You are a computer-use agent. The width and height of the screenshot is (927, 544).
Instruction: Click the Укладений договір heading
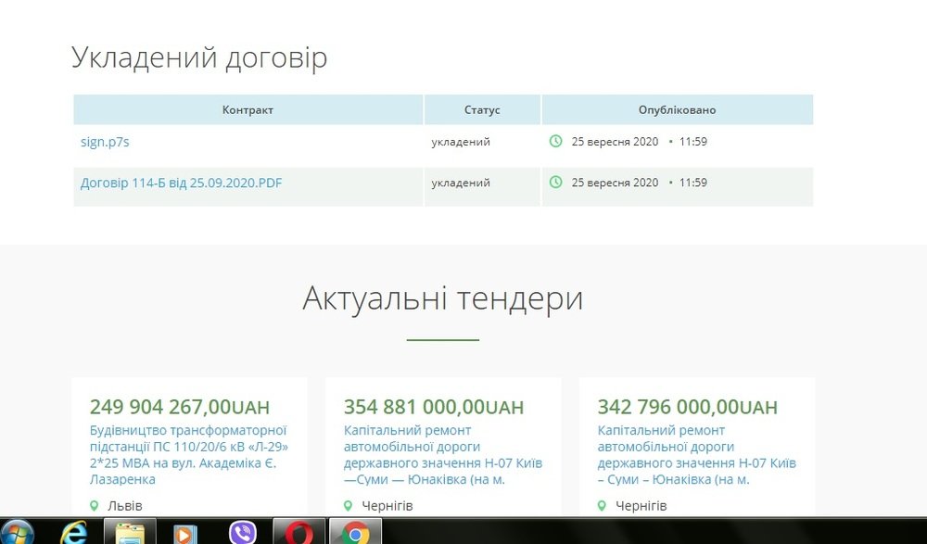point(199,58)
